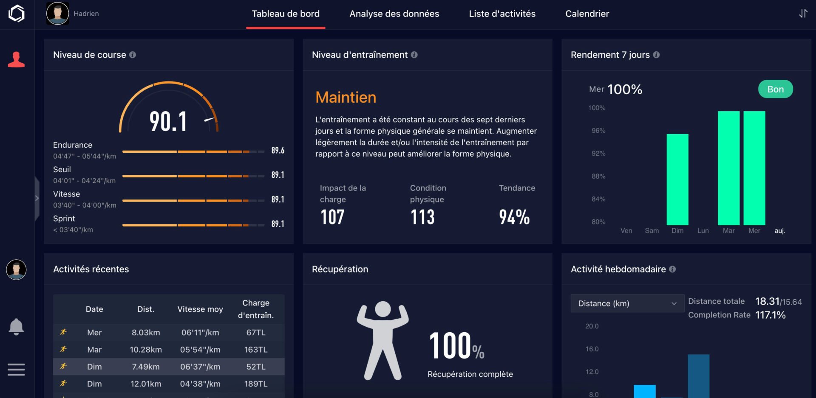Click the green Bon badge
Viewport: 816px width, 398px height.
click(776, 89)
